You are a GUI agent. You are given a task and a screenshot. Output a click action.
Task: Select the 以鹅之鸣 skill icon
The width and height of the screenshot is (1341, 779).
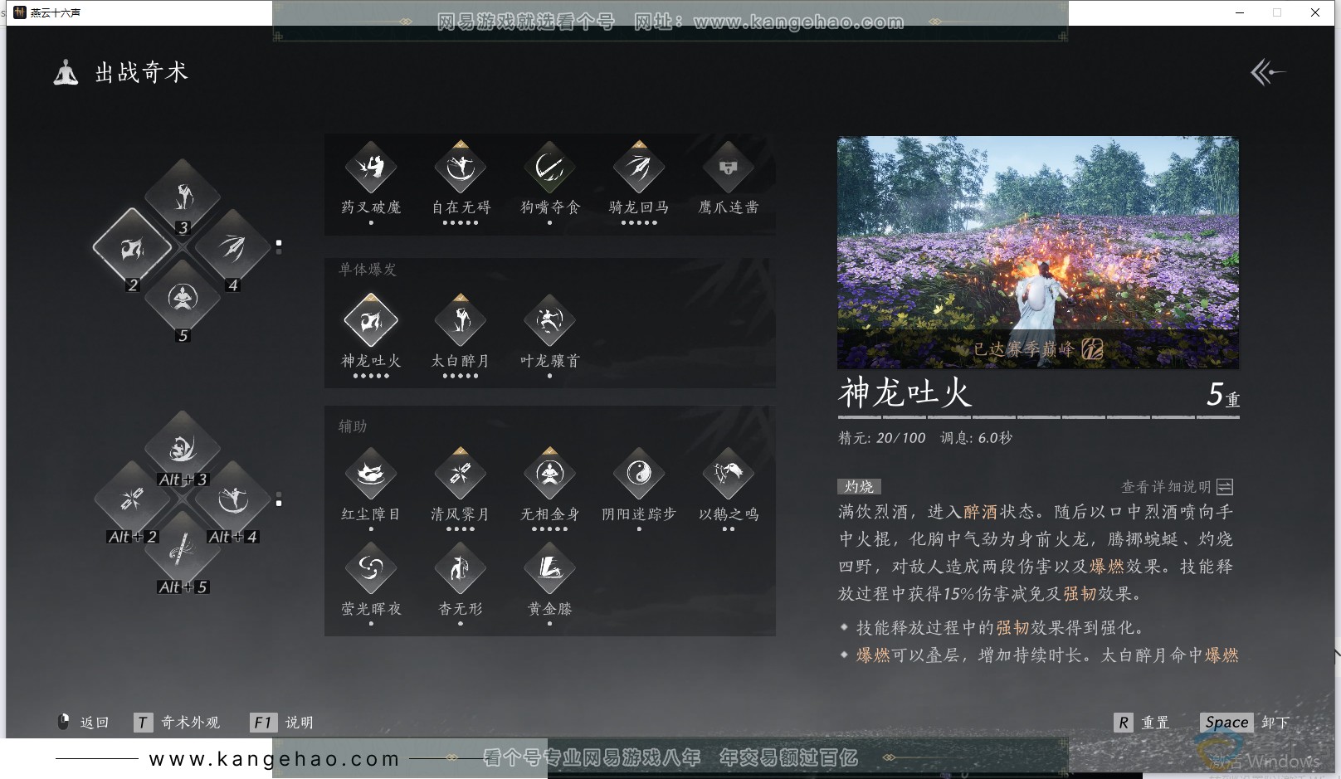(729, 474)
